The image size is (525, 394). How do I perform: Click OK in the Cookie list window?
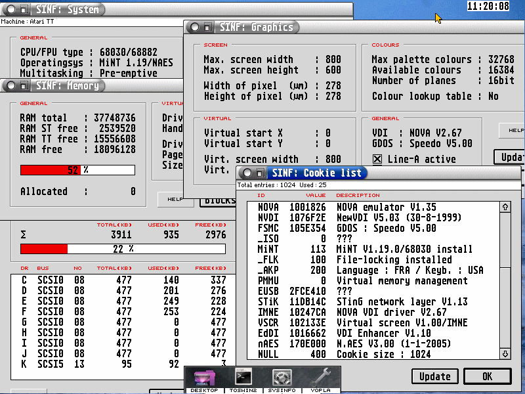[x=488, y=376]
